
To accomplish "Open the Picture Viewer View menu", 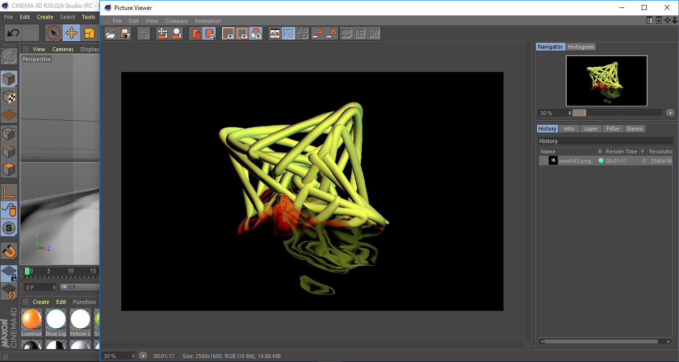I will point(152,21).
